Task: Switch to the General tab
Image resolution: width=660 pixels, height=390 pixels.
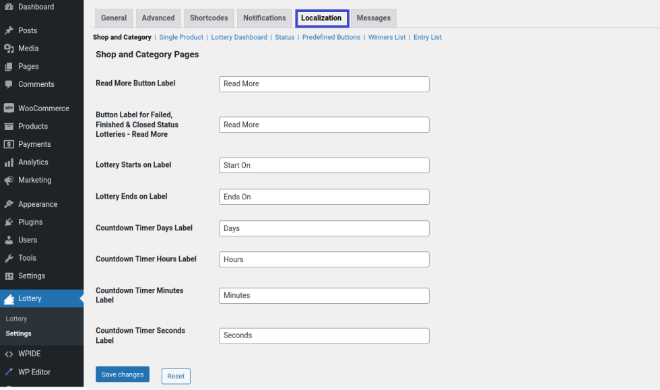Action: (x=114, y=18)
